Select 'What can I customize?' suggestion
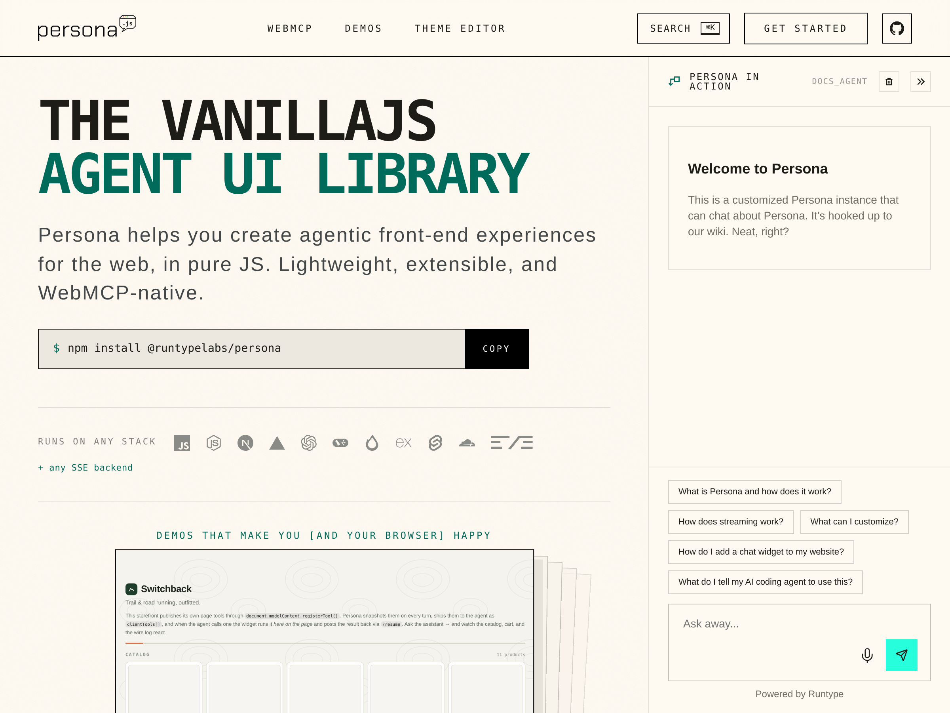 (x=854, y=522)
